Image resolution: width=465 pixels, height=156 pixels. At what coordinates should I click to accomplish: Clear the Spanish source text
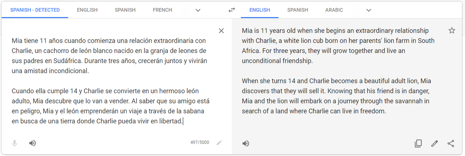pyautogui.click(x=221, y=31)
